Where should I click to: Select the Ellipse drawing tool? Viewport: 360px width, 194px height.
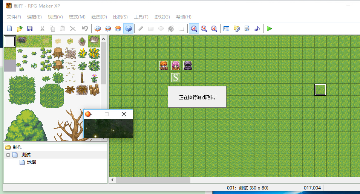click(161, 29)
